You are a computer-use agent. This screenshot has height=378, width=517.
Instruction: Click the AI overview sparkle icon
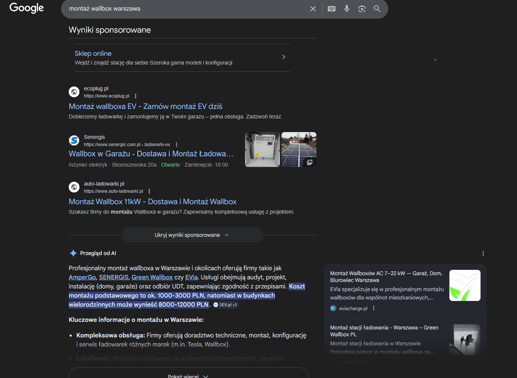[x=73, y=253]
